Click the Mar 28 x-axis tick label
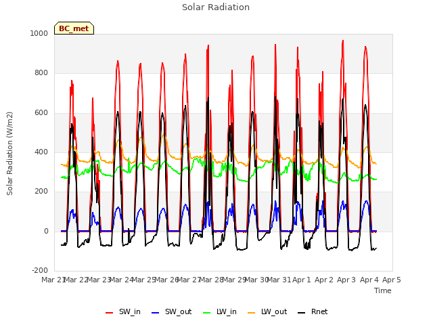433x325 pixels. 212,280
